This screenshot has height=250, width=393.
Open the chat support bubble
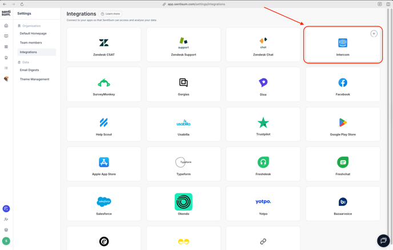(x=383, y=240)
